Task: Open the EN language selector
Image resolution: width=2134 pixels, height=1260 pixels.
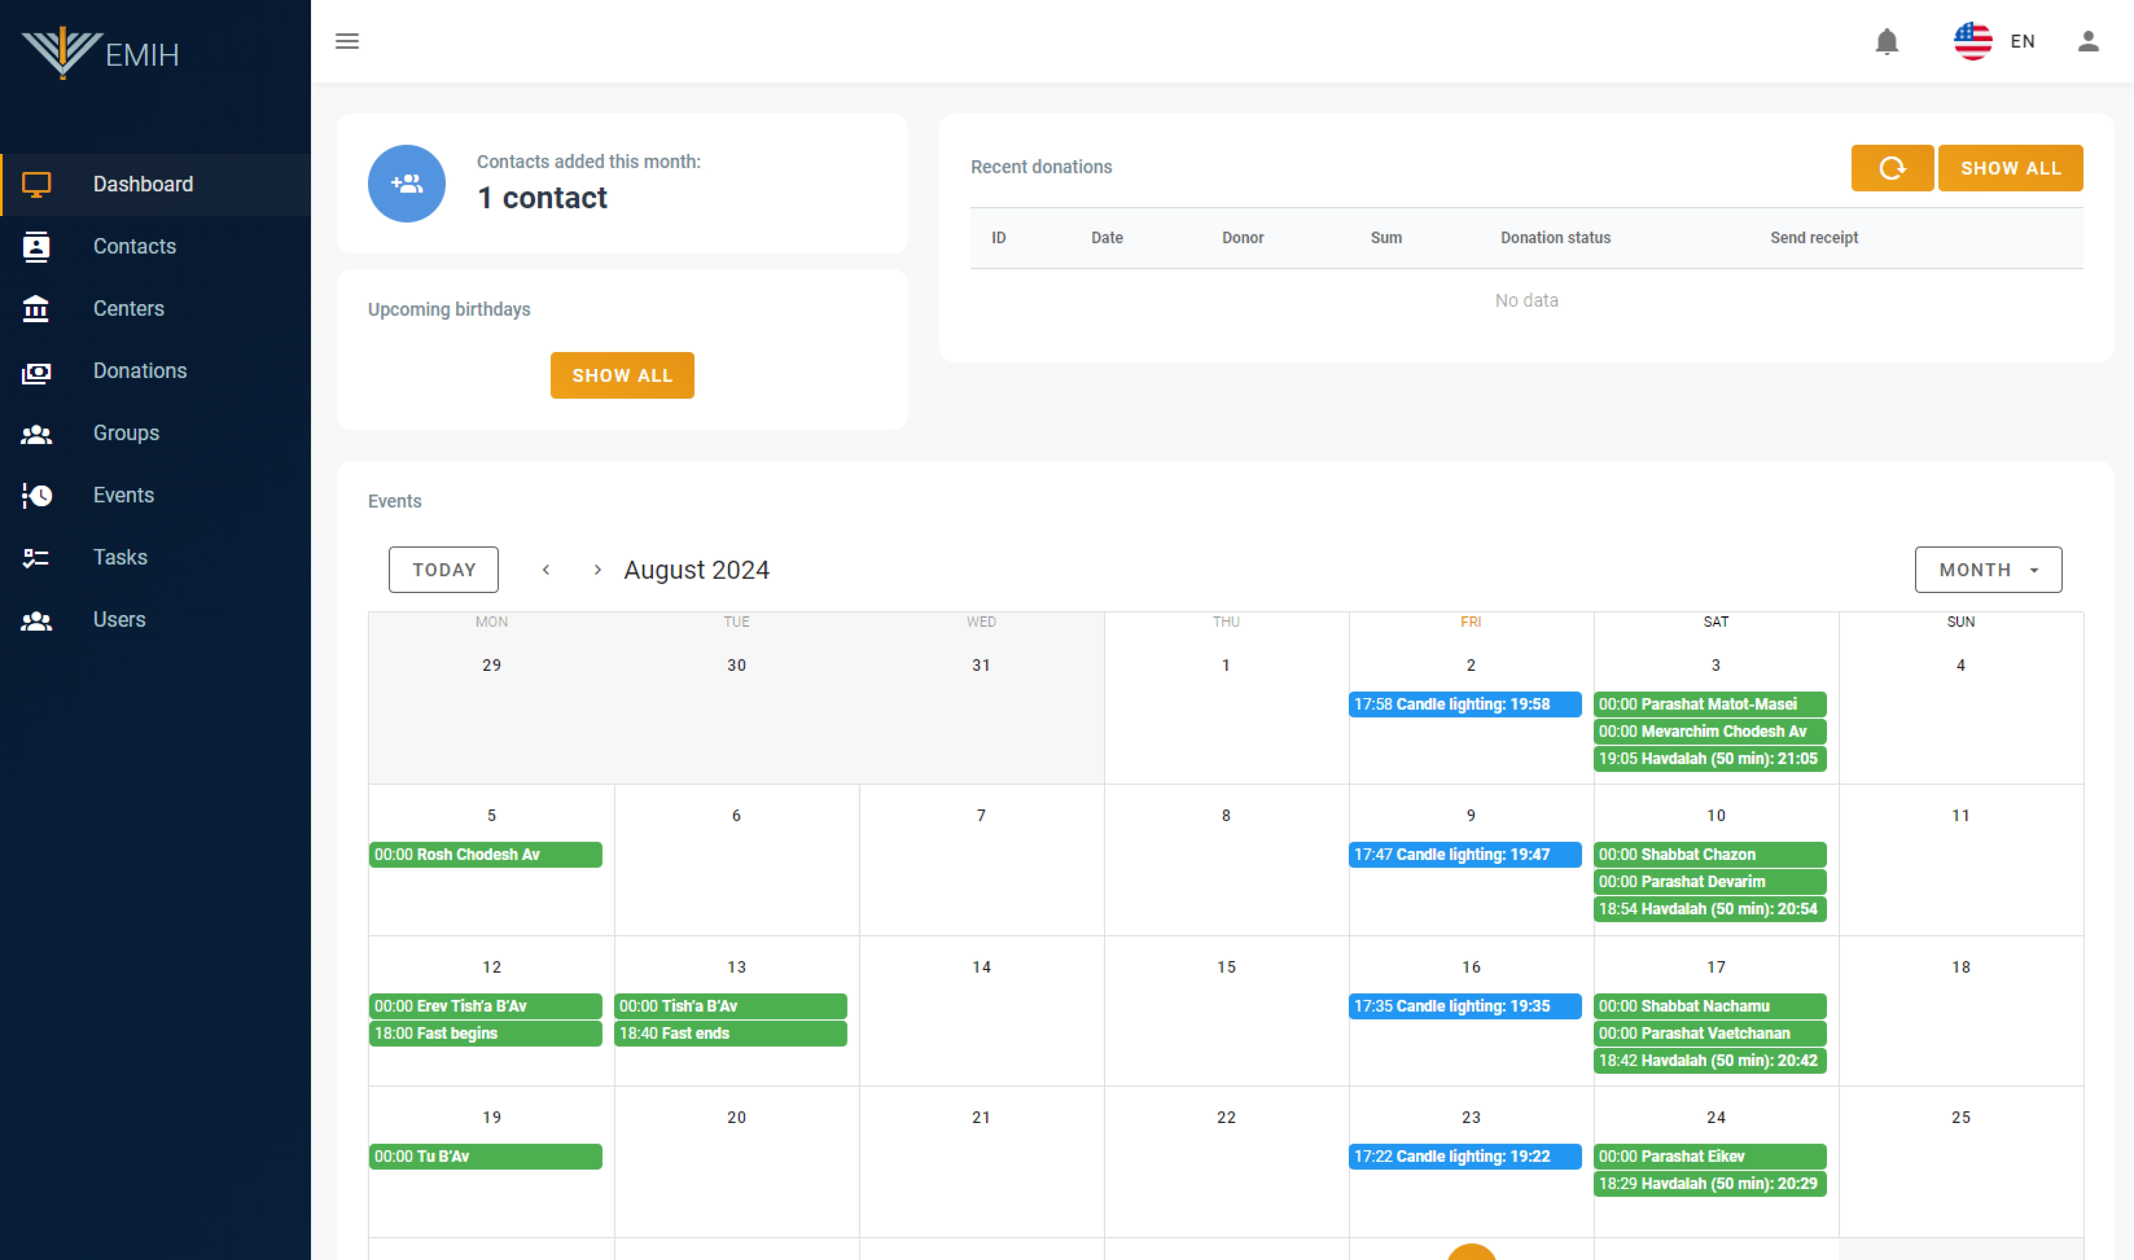Action: 2022,41
